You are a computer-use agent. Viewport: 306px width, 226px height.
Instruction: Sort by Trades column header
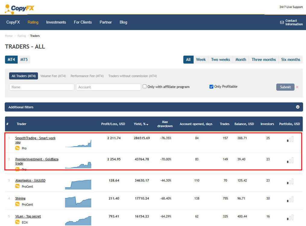coord(225,124)
